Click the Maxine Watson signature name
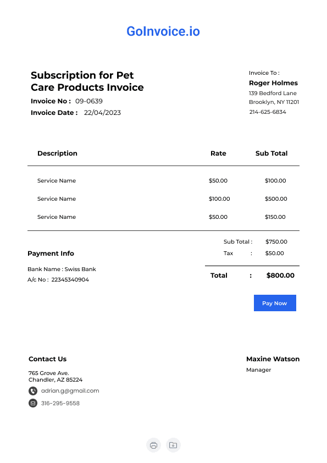 (273, 359)
